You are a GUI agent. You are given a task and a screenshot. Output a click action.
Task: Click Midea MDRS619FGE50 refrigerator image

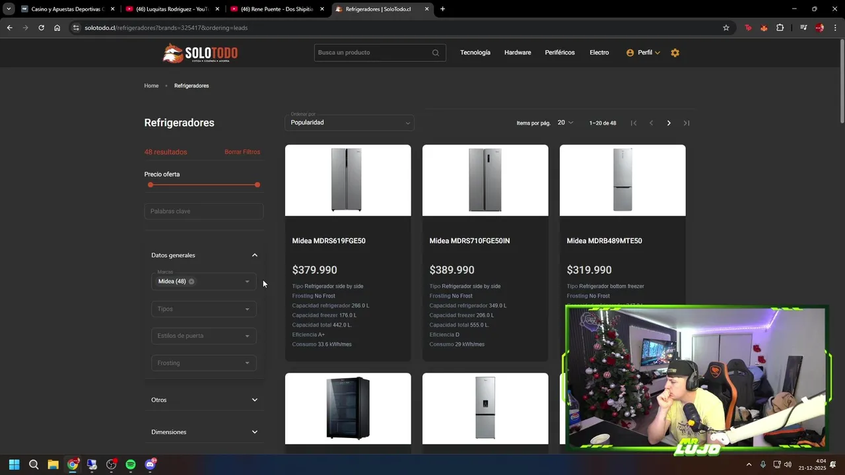tap(347, 179)
